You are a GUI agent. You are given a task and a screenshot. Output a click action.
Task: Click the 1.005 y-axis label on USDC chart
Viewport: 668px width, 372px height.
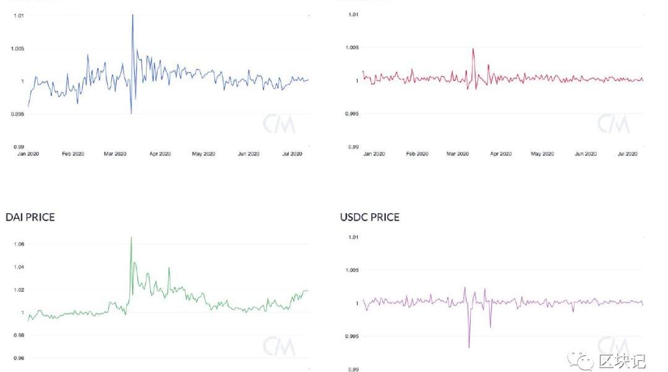tap(352, 270)
